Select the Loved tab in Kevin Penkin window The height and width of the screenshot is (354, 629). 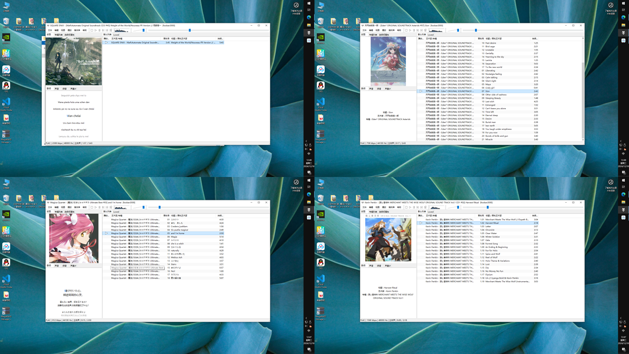tap(431, 212)
